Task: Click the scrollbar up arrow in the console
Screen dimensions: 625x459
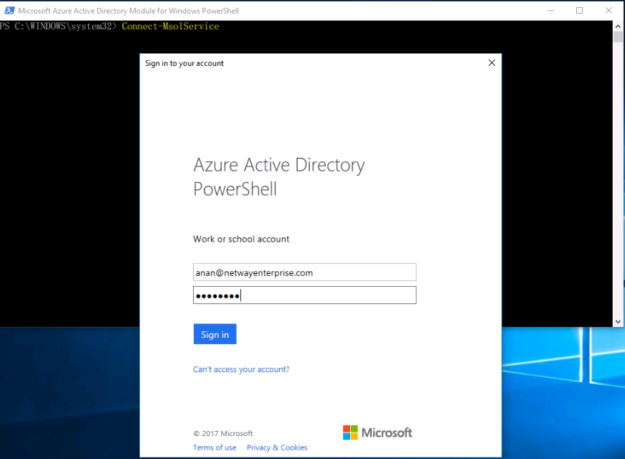Action: [618, 26]
